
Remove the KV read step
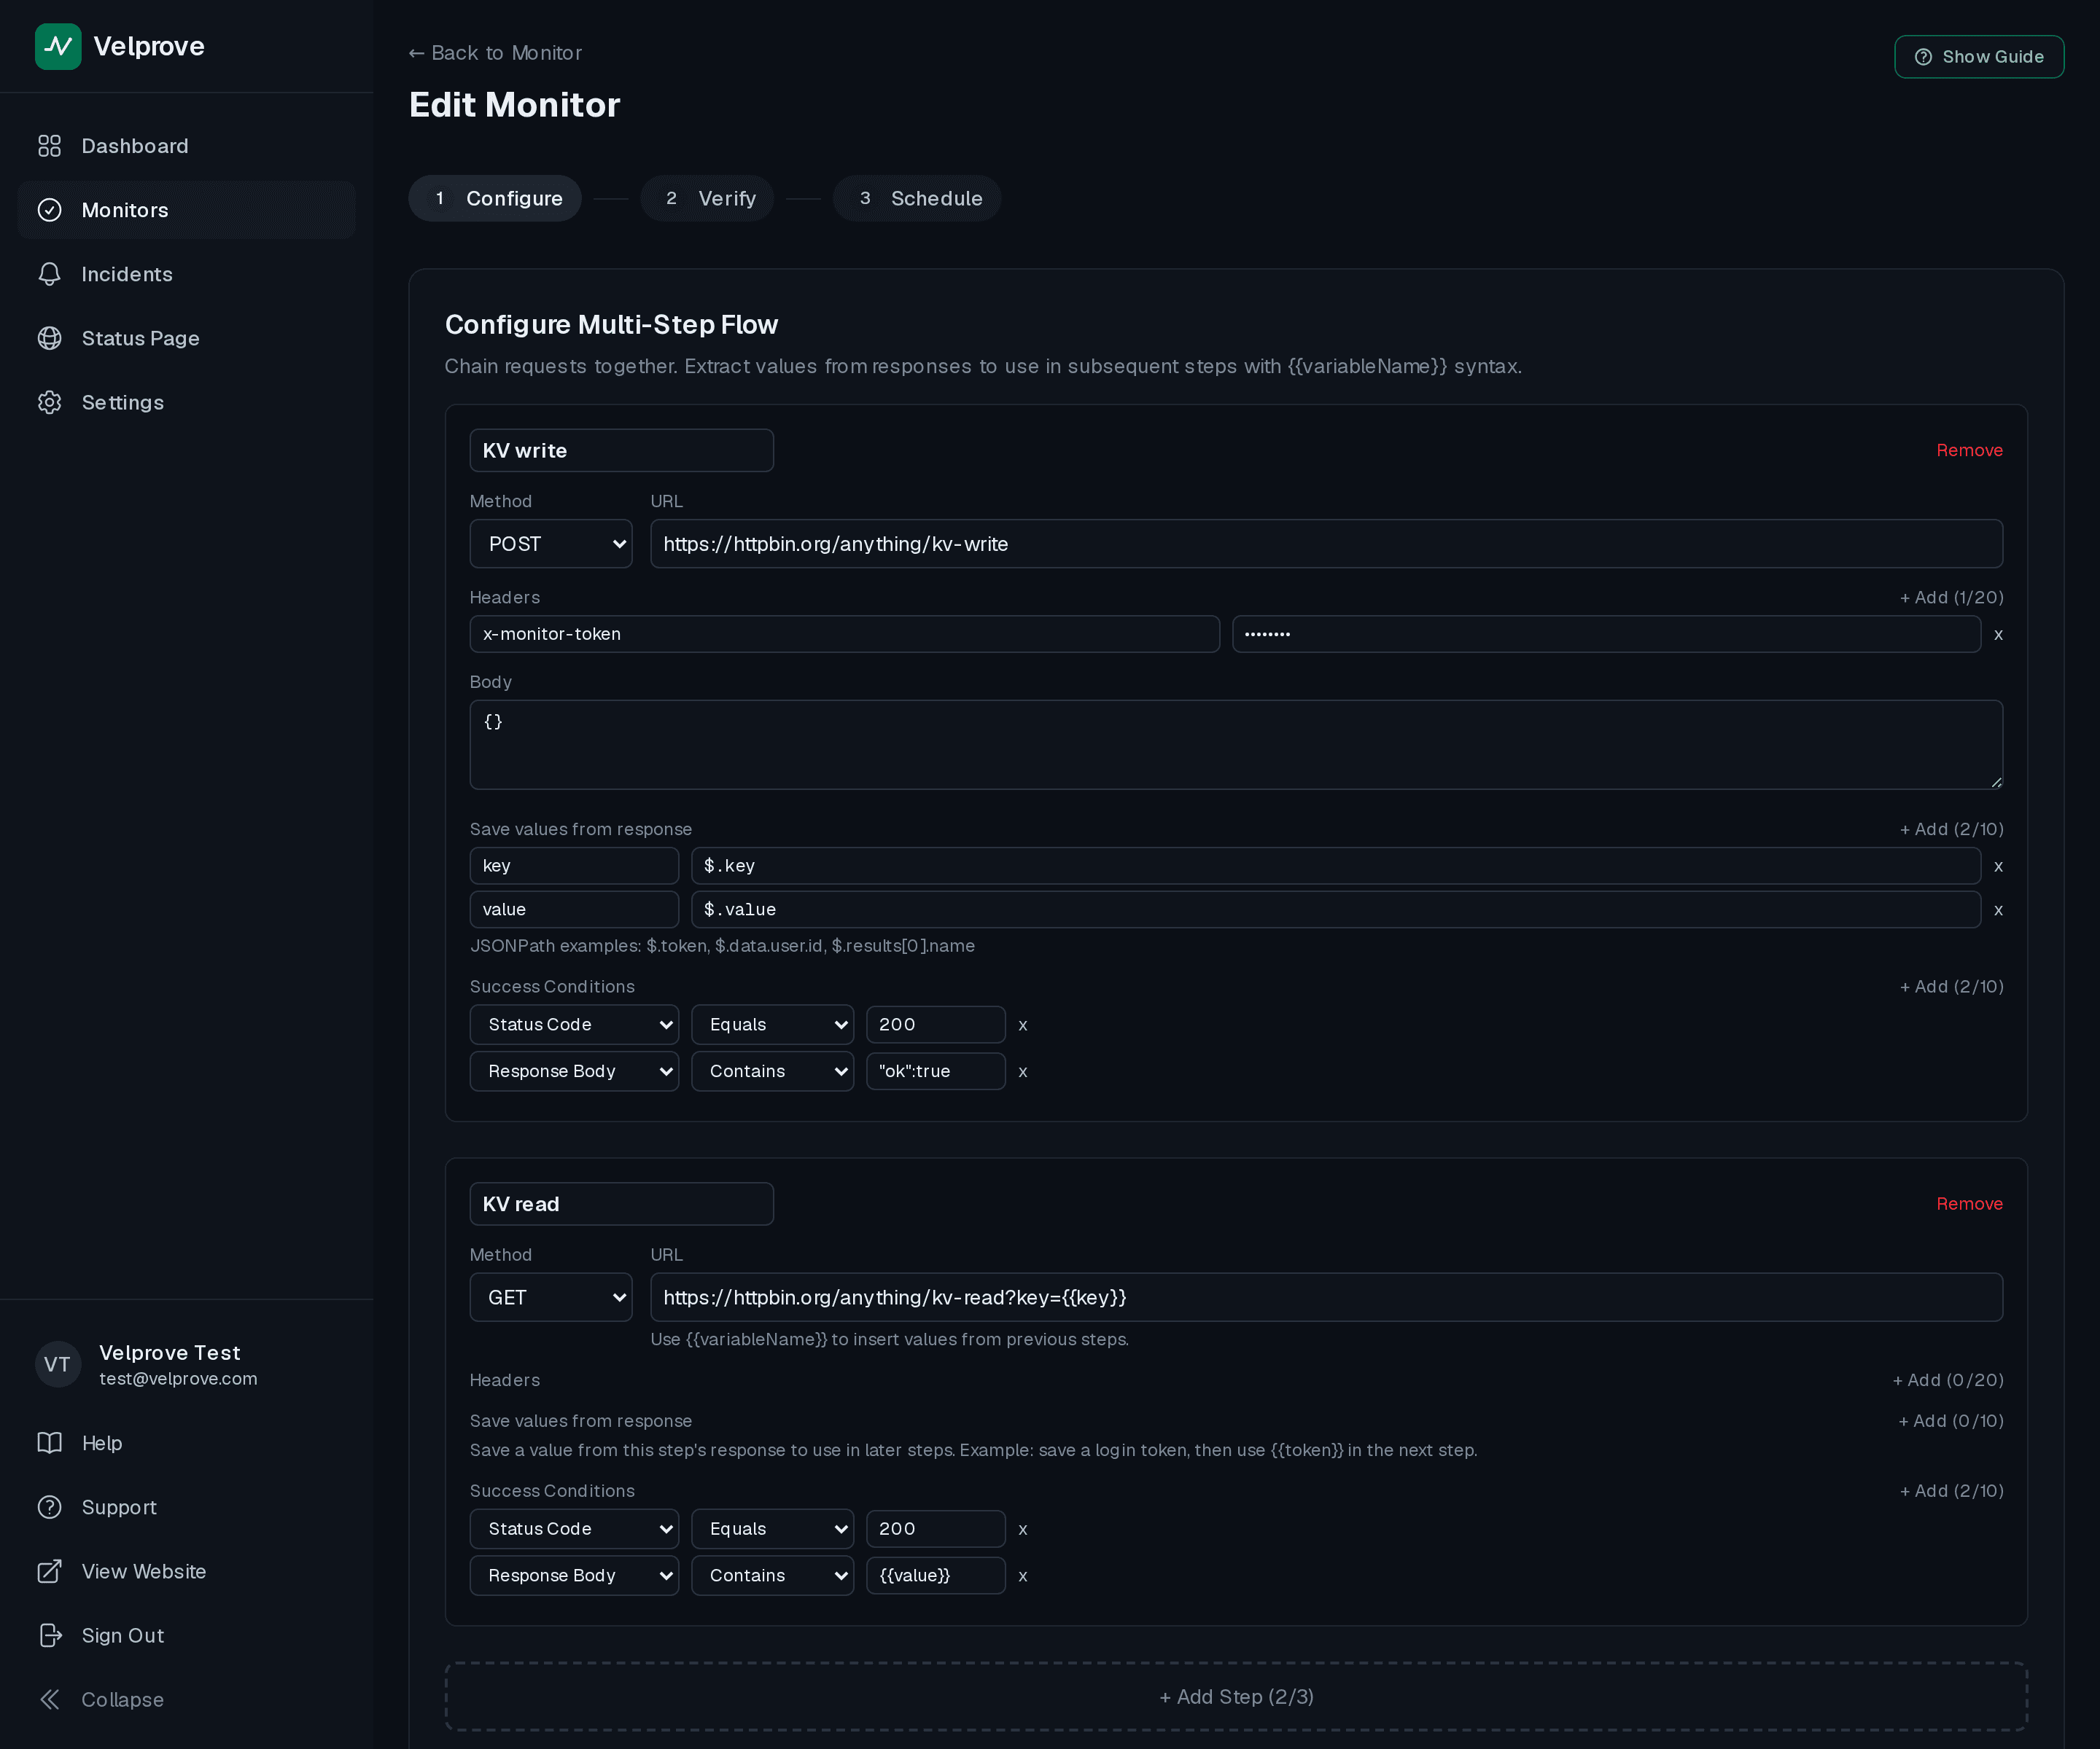coord(1969,1203)
